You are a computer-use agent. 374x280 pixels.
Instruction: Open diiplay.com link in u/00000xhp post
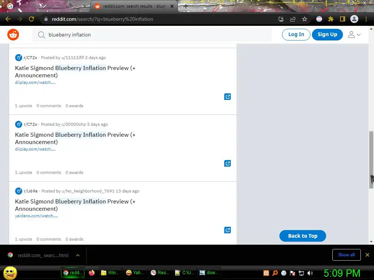(35, 149)
